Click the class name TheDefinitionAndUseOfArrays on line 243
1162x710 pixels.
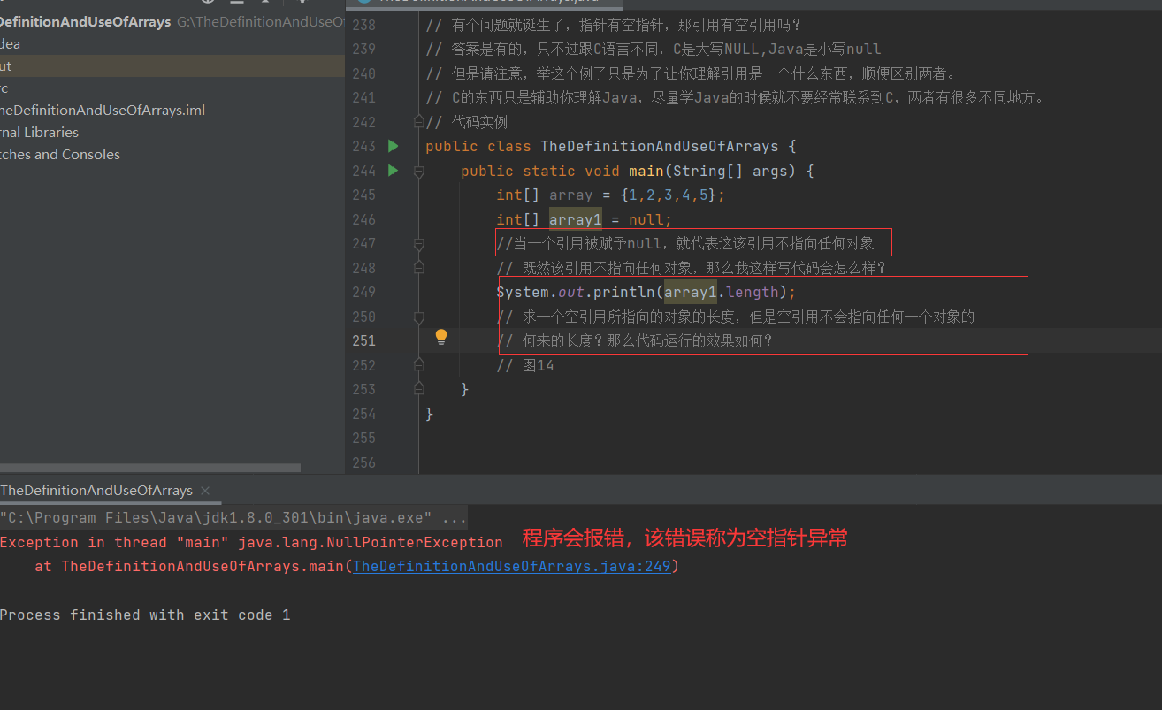click(x=660, y=146)
